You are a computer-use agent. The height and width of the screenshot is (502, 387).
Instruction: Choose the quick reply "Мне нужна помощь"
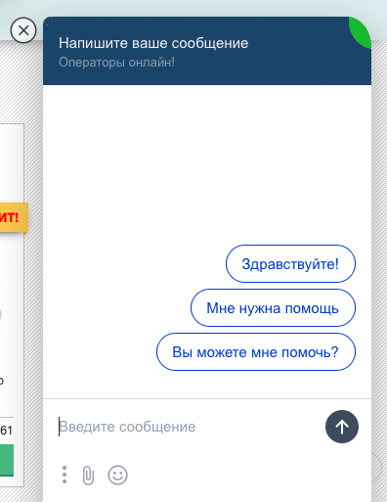tap(273, 307)
